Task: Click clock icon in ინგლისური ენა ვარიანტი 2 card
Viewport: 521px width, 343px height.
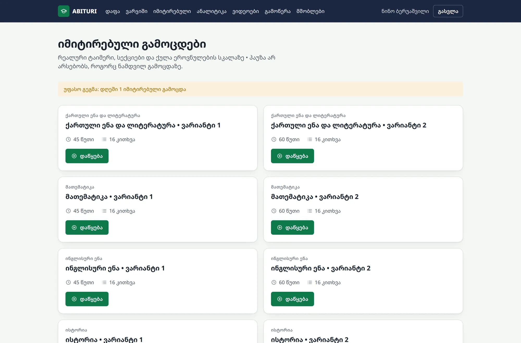Action: pyautogui.click(x=274, y=282)
